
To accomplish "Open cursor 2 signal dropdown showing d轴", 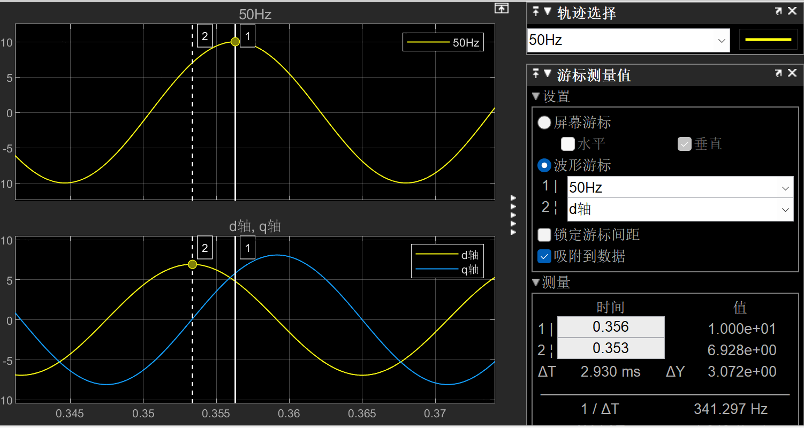I will (x=680, y=210).
